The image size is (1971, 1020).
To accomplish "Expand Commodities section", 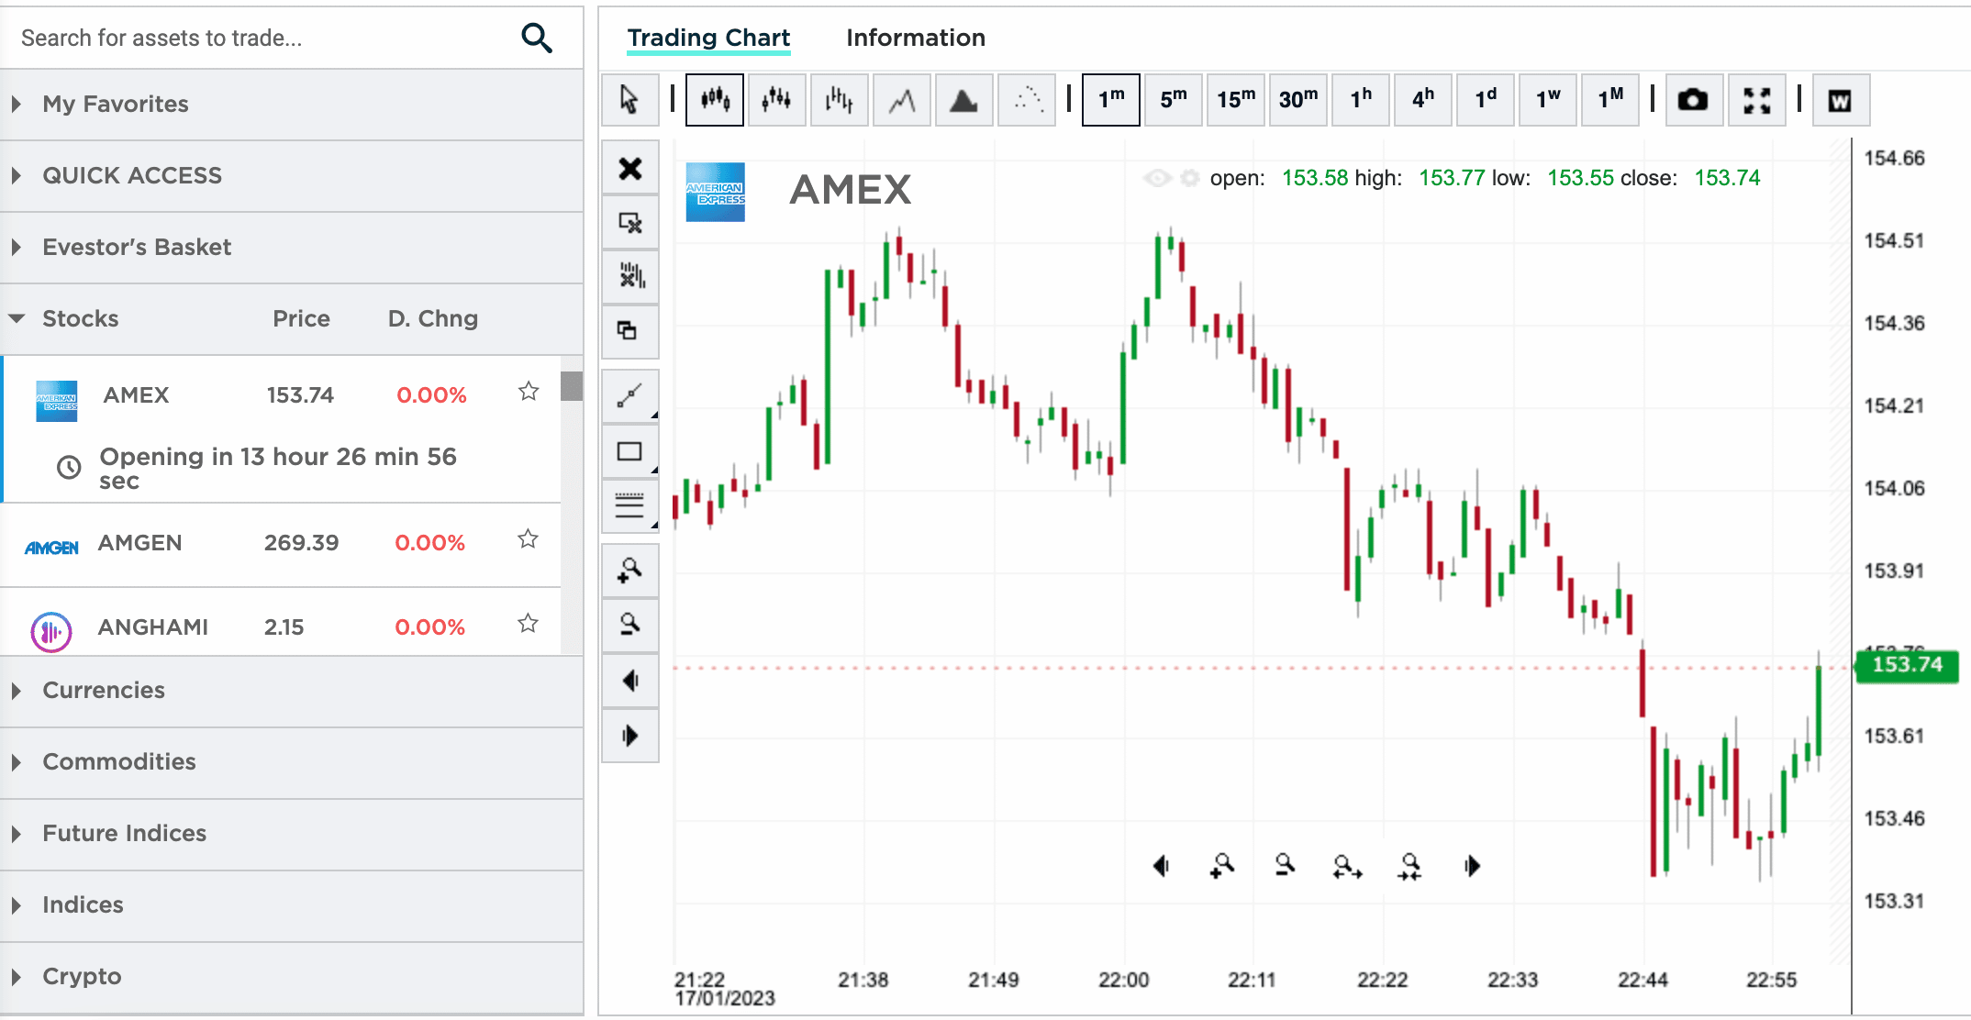I will (292, 761).
